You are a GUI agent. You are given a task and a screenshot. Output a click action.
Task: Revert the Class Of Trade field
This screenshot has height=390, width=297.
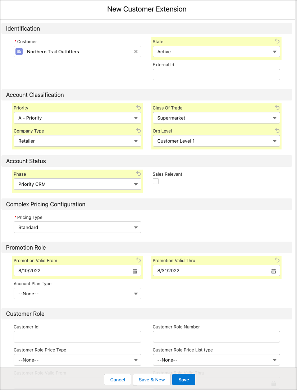pos(277,107)
